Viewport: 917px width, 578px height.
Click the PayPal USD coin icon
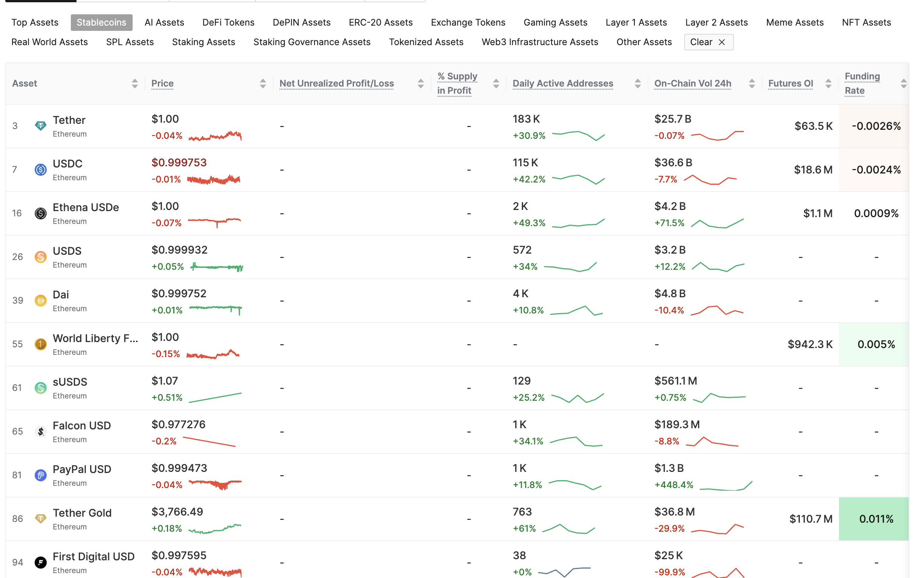tap(40, 475)
